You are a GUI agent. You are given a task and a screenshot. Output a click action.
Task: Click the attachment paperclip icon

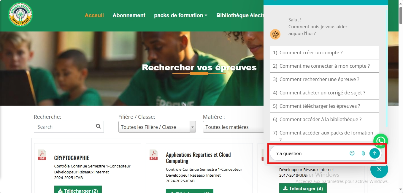tap(363, 153)
